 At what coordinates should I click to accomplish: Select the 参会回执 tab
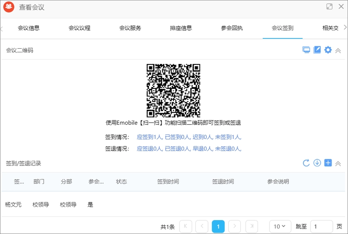coord(232,28)
